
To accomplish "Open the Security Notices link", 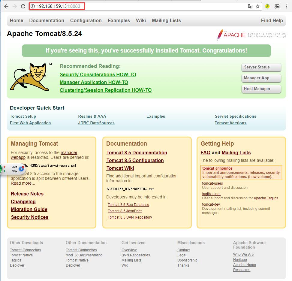I will 30,217.
